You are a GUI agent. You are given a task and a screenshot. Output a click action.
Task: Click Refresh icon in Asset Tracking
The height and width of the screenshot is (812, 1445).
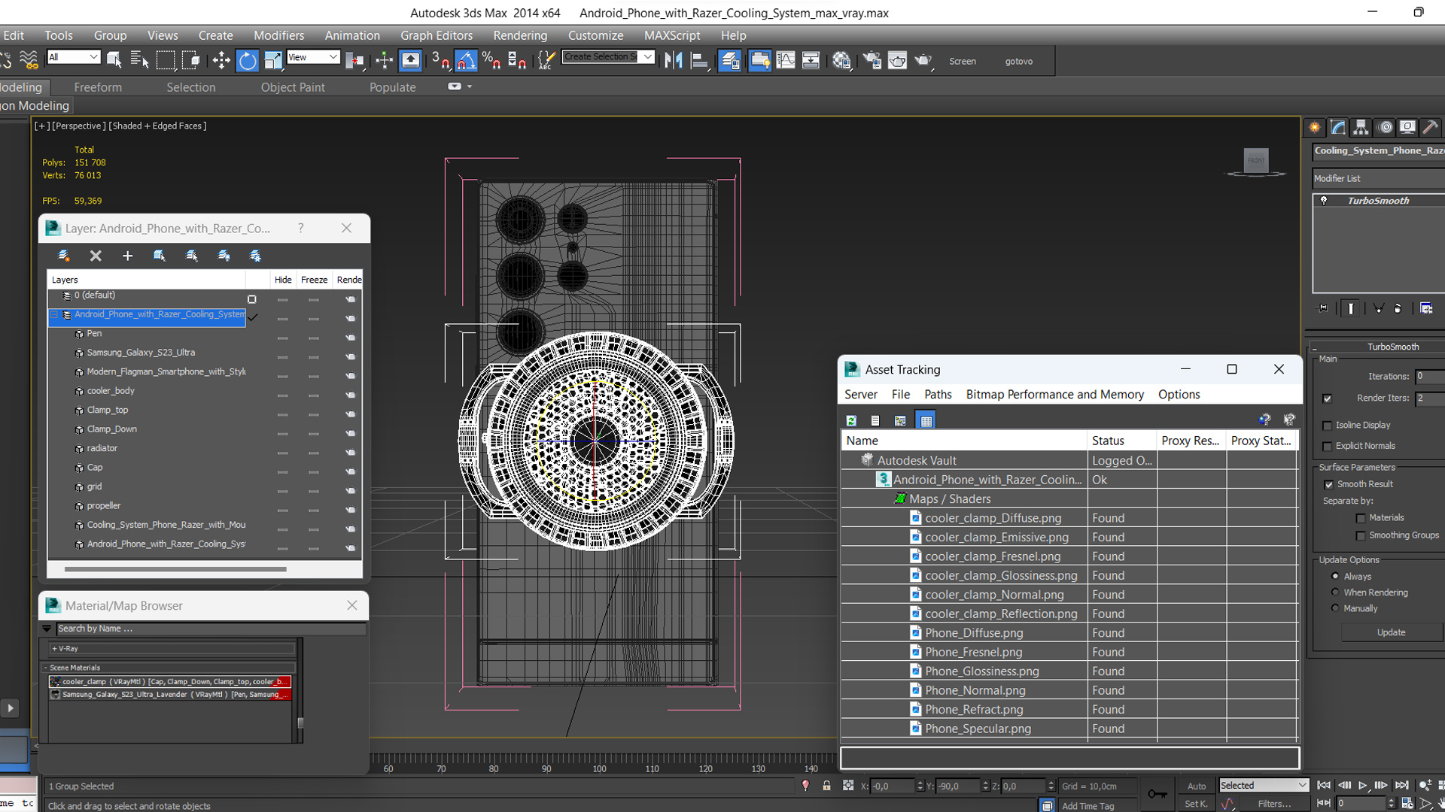pyautogui.click(x=851, y=420)
